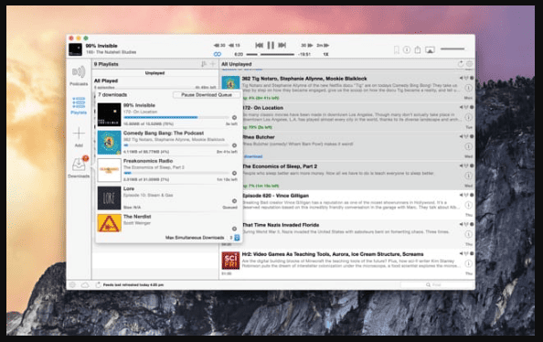Click the speaker icon on Tig Notaro episode
Viewport: 543px width, 342px height.
coord(461,78)
